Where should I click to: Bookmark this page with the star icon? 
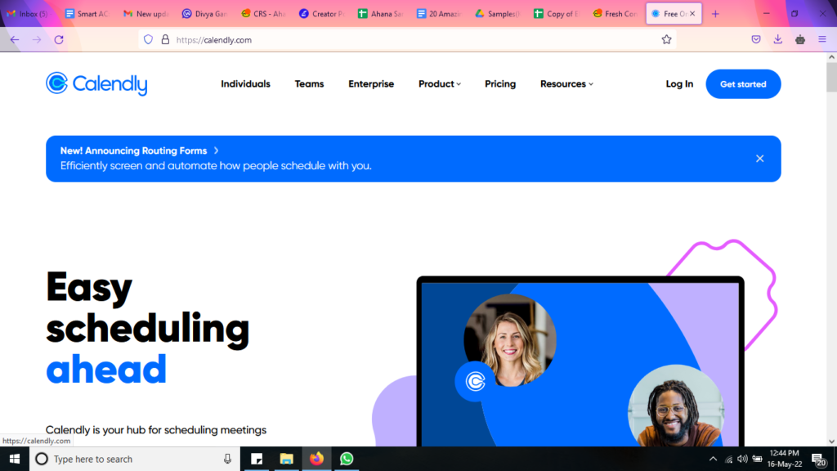click(666, 39)
